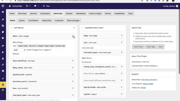The height and width of the screenshot is (101, 180).
Task: Switch to the Roles tab
Action: 12,13
